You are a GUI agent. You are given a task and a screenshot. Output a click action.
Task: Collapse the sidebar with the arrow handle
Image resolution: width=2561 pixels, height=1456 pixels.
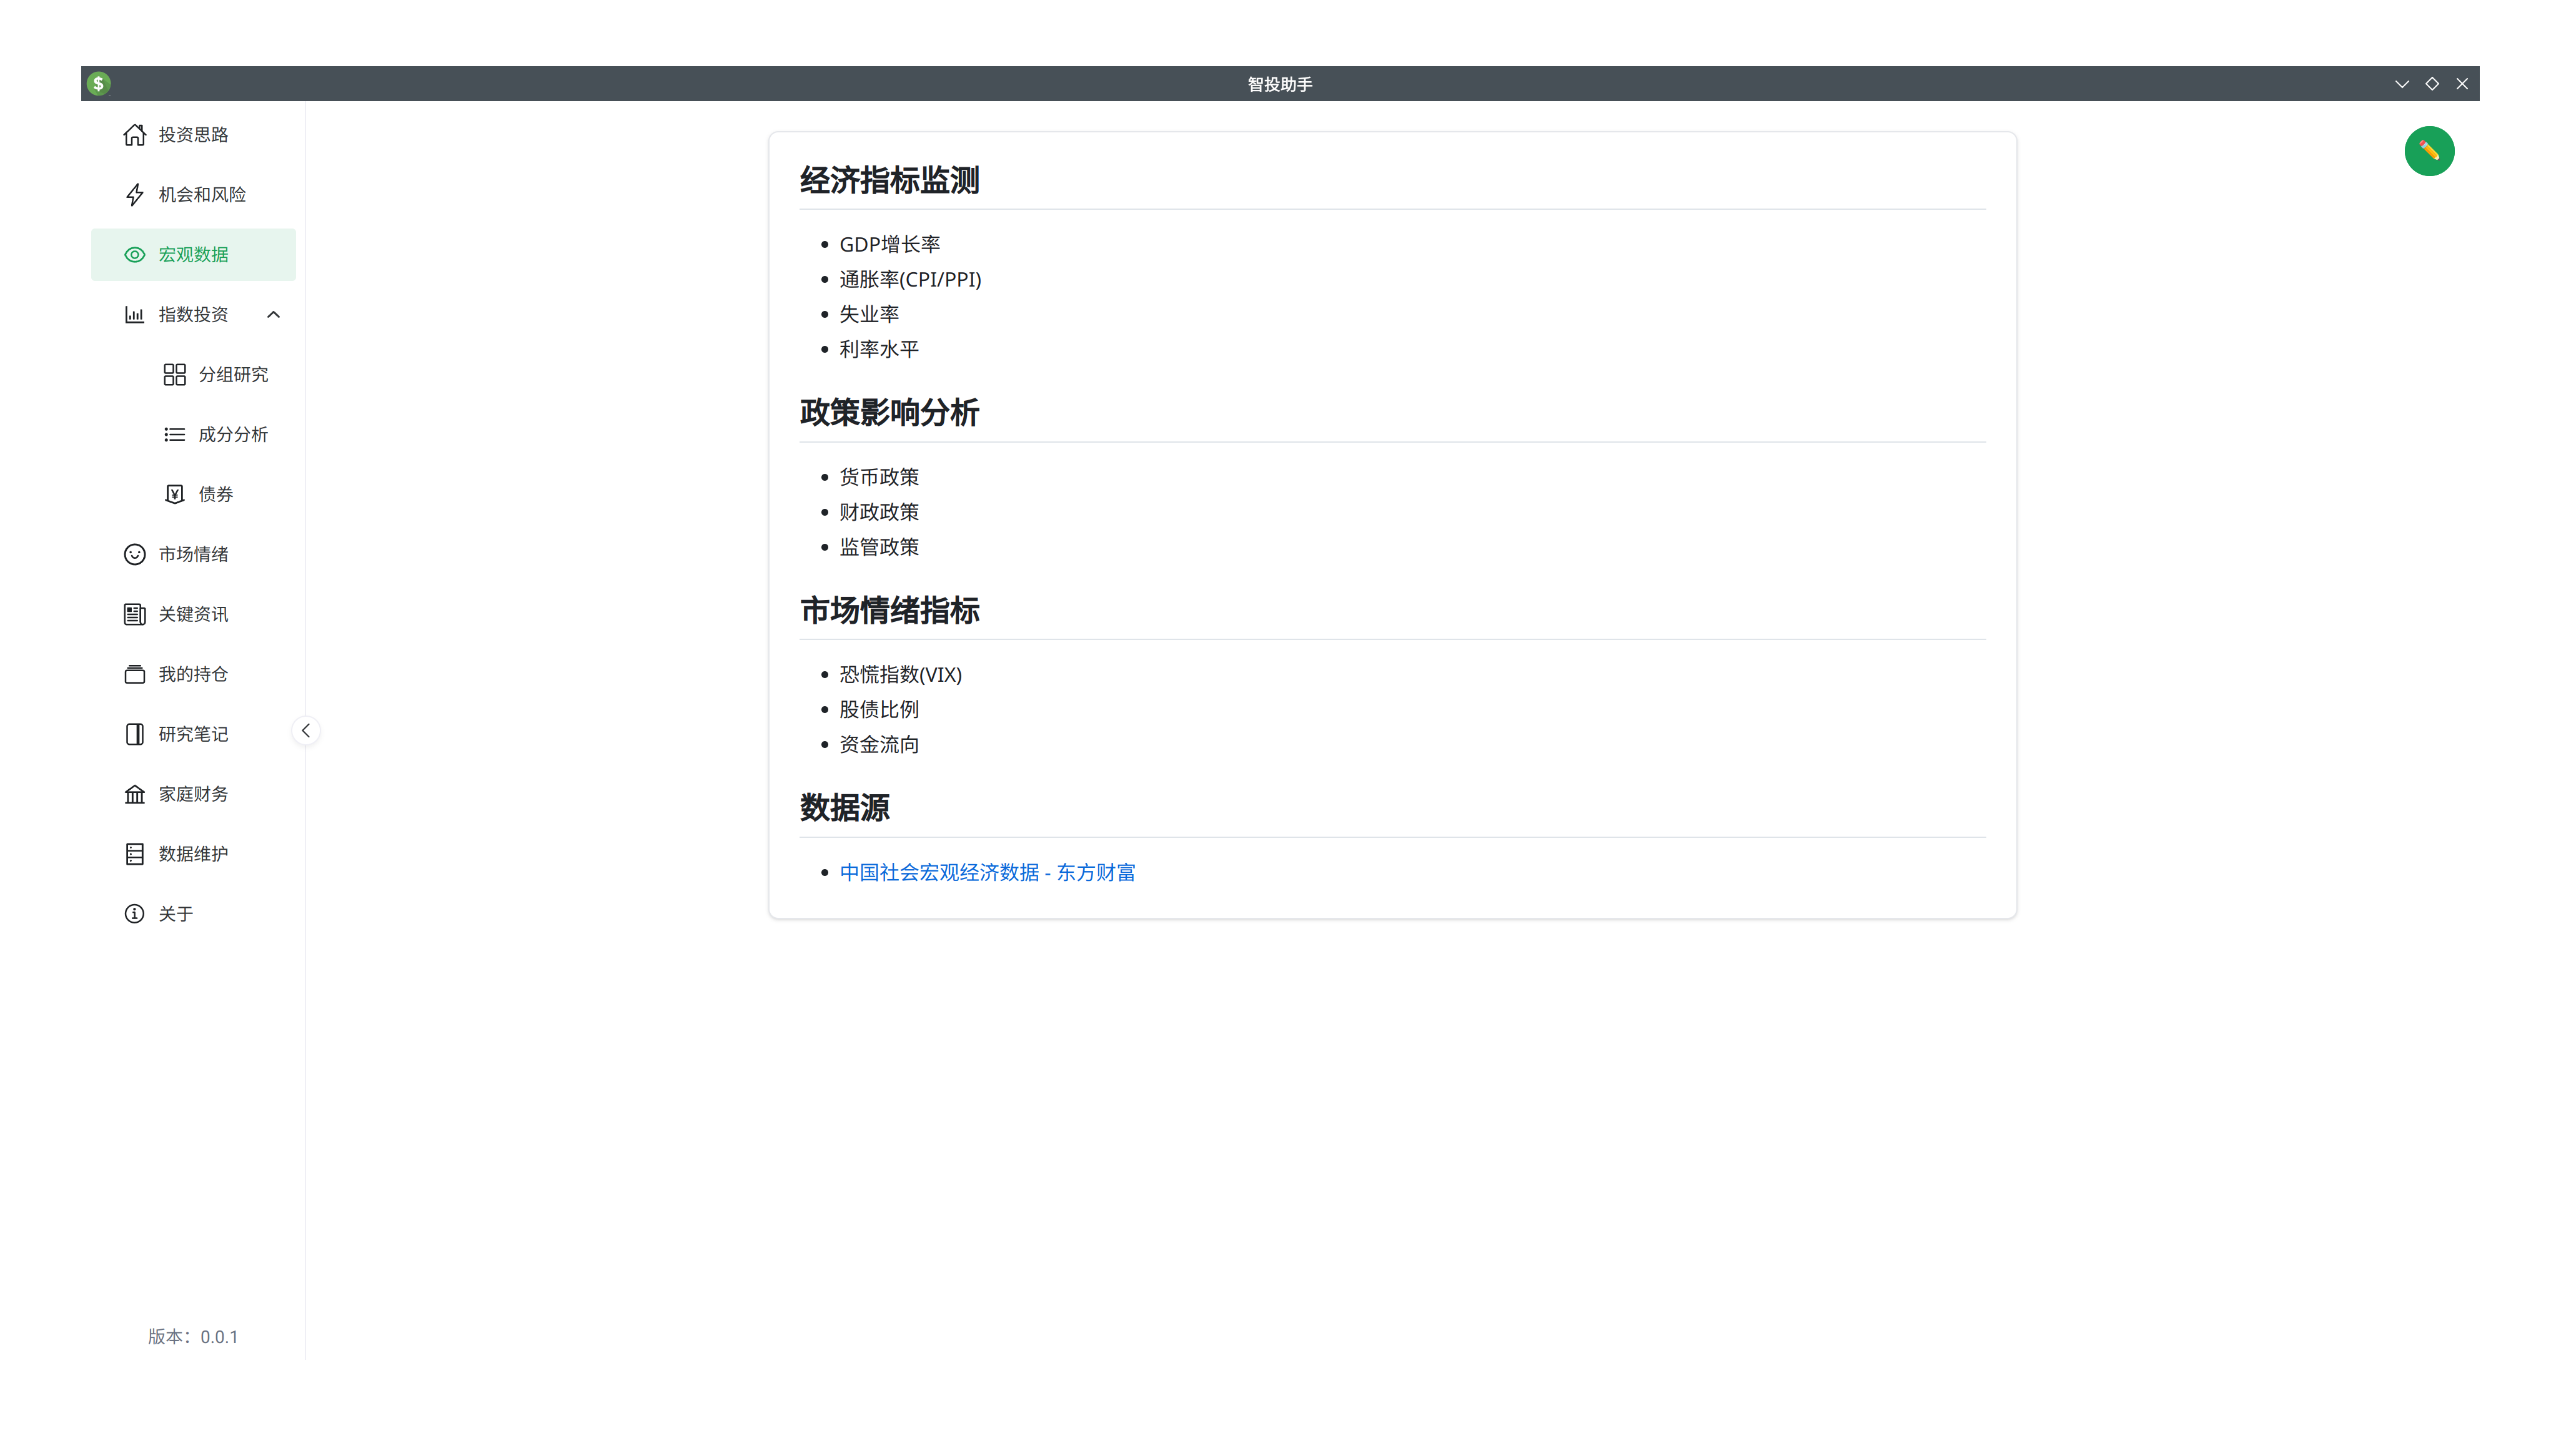tap(306, 731)
